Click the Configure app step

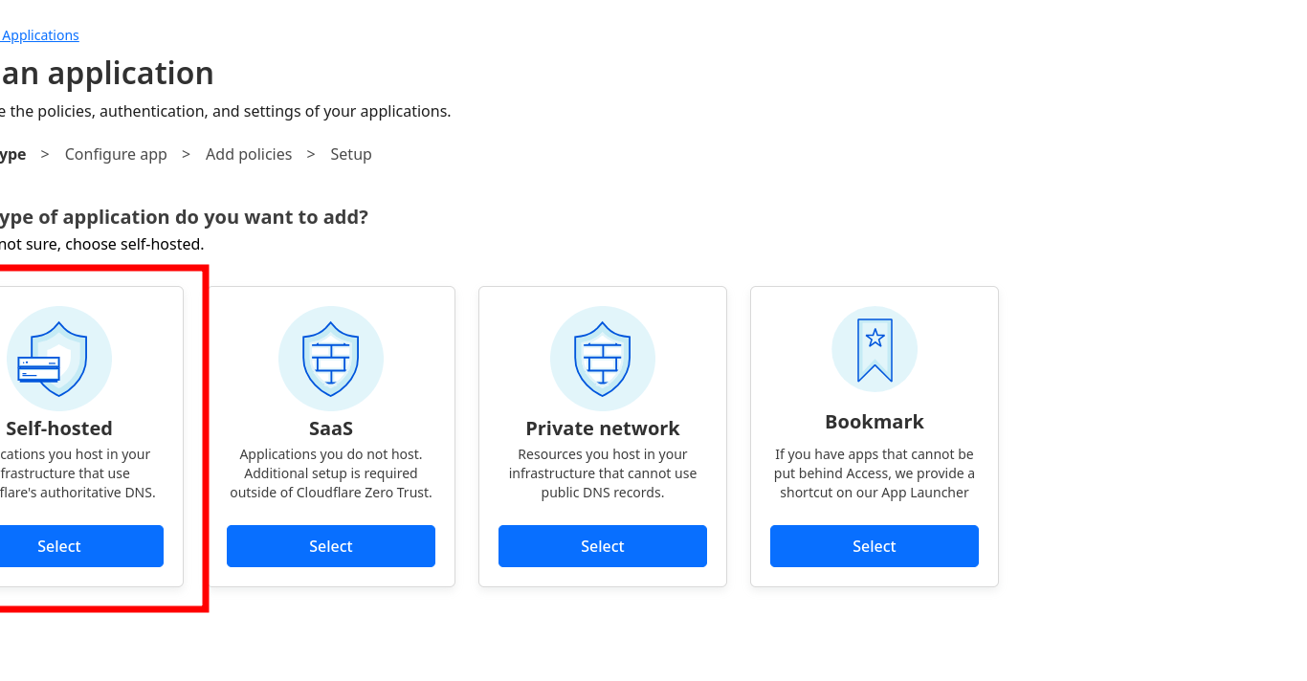click(x=116, y=154)
